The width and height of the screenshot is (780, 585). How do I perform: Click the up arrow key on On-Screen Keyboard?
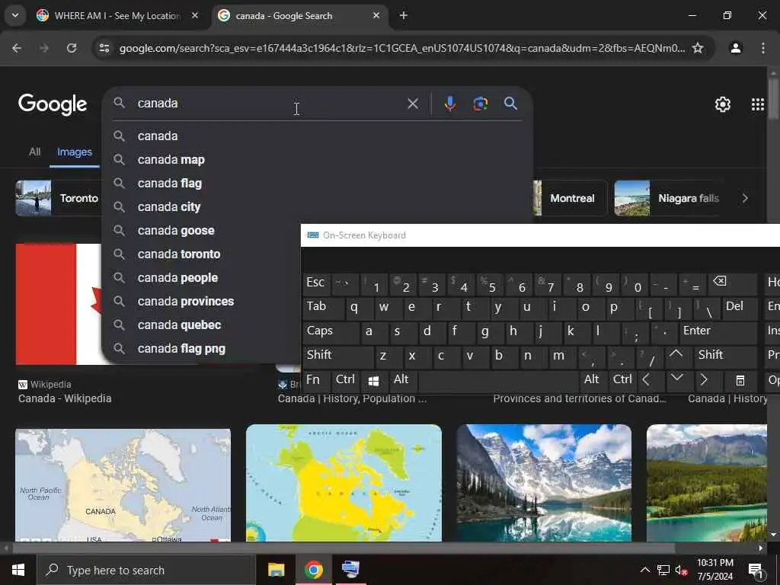pyautogui.click(x=676, y=355)
